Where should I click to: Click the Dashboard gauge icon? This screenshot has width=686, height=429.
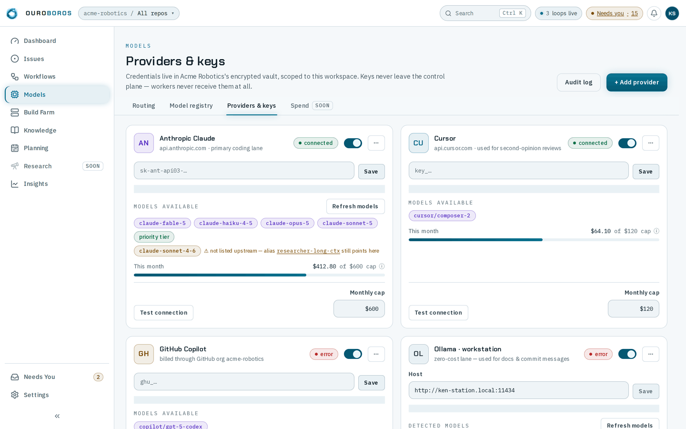click(15, 41)
